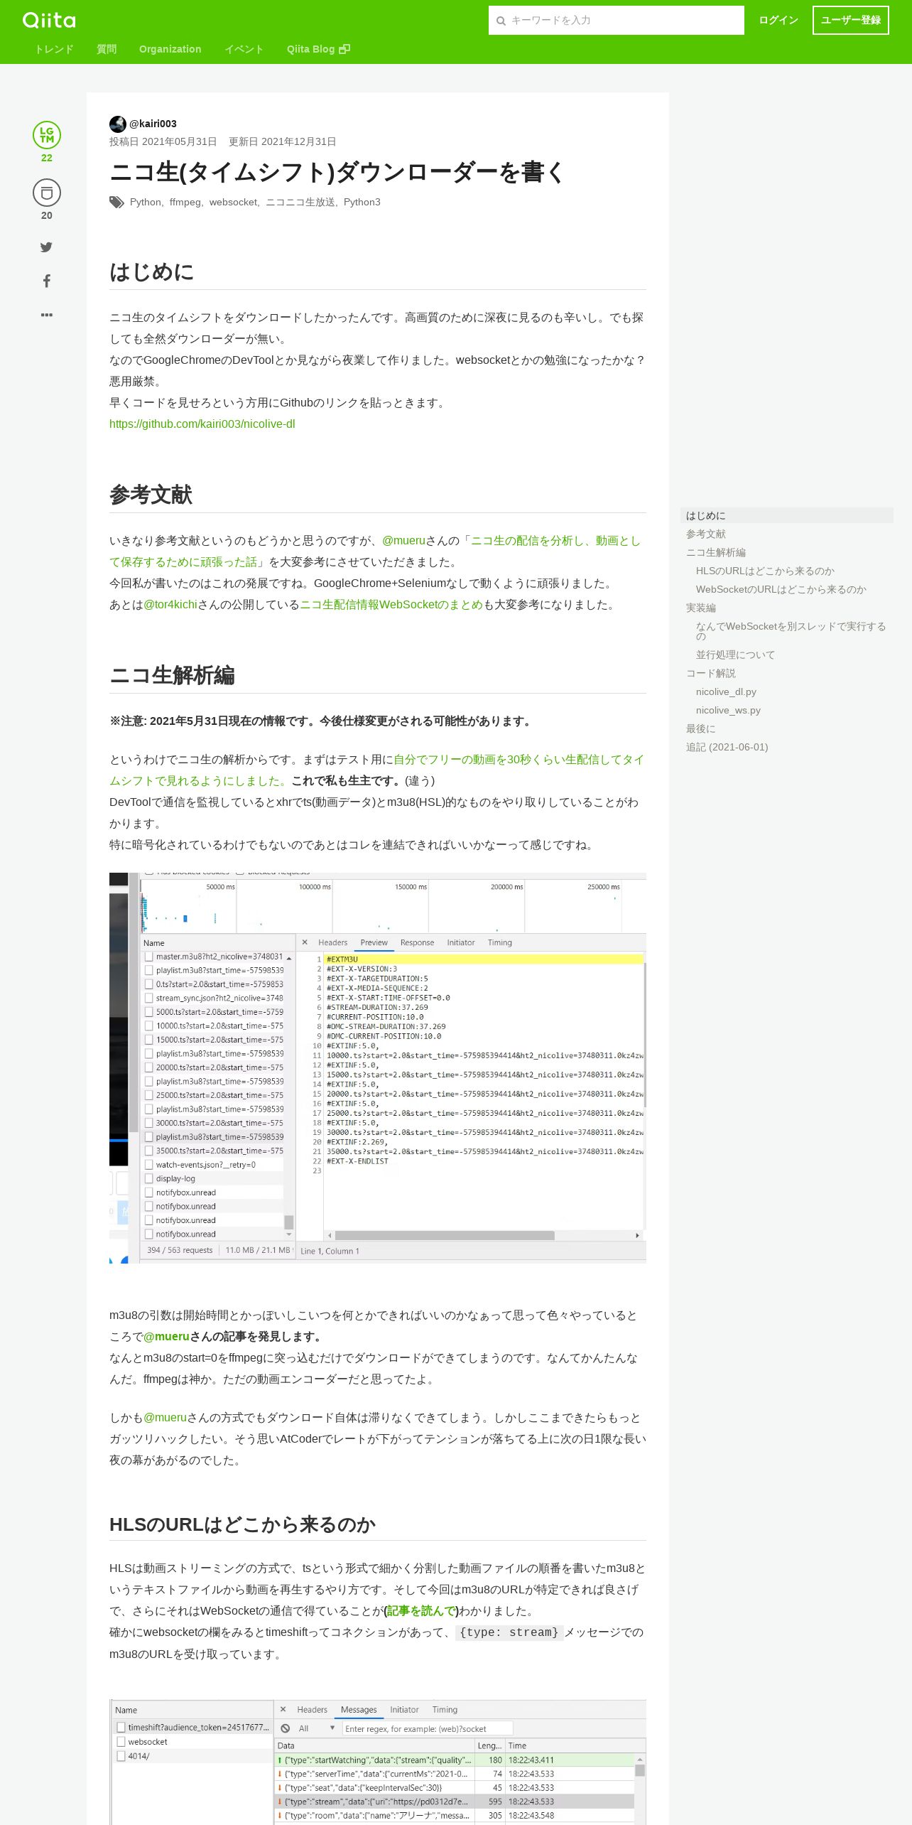
Task: Open the 質問 menu item
Action: (x=107, y=49)
